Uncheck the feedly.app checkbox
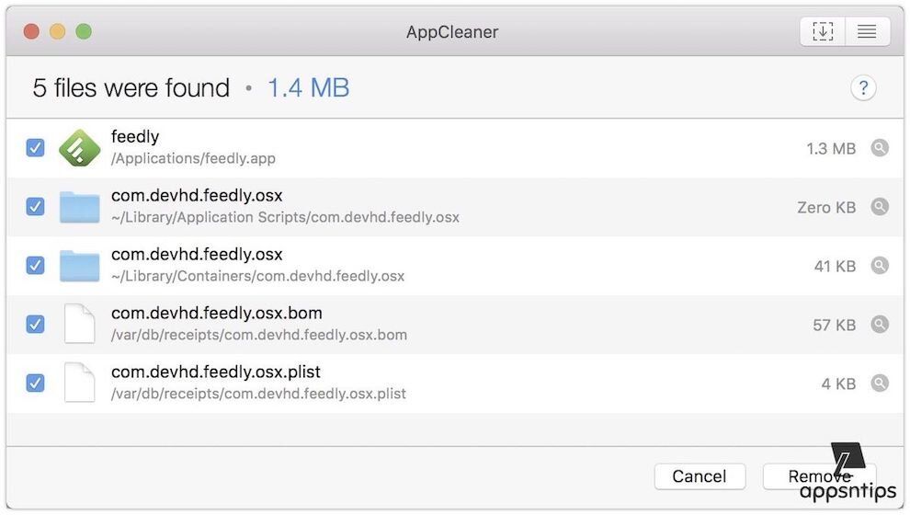This screenshot has width=910, height=515. (35, 148)
